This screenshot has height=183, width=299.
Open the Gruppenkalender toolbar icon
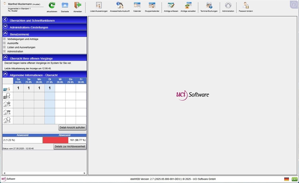pyautogui.click(x=152, y=5)
